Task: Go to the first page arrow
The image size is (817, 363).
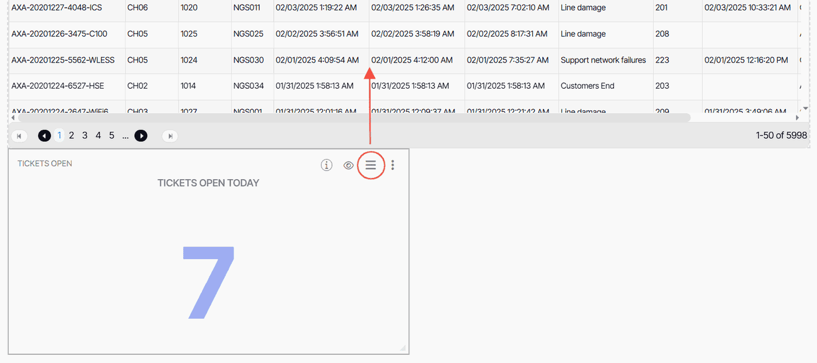Action: (19, 136)
